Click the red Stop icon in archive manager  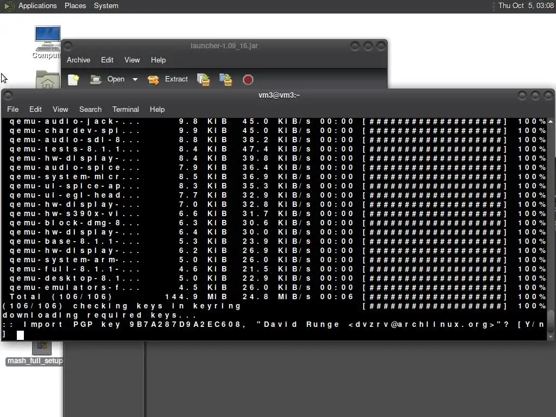coord(248,79)
